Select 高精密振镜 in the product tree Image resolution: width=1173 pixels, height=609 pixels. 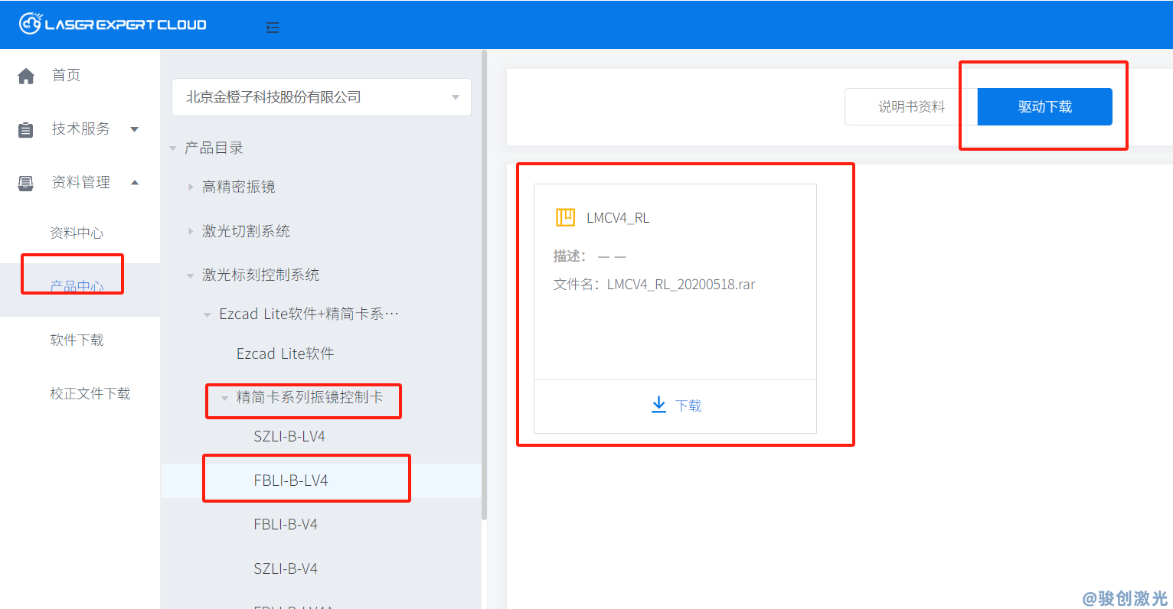click(x=239, y=187)
